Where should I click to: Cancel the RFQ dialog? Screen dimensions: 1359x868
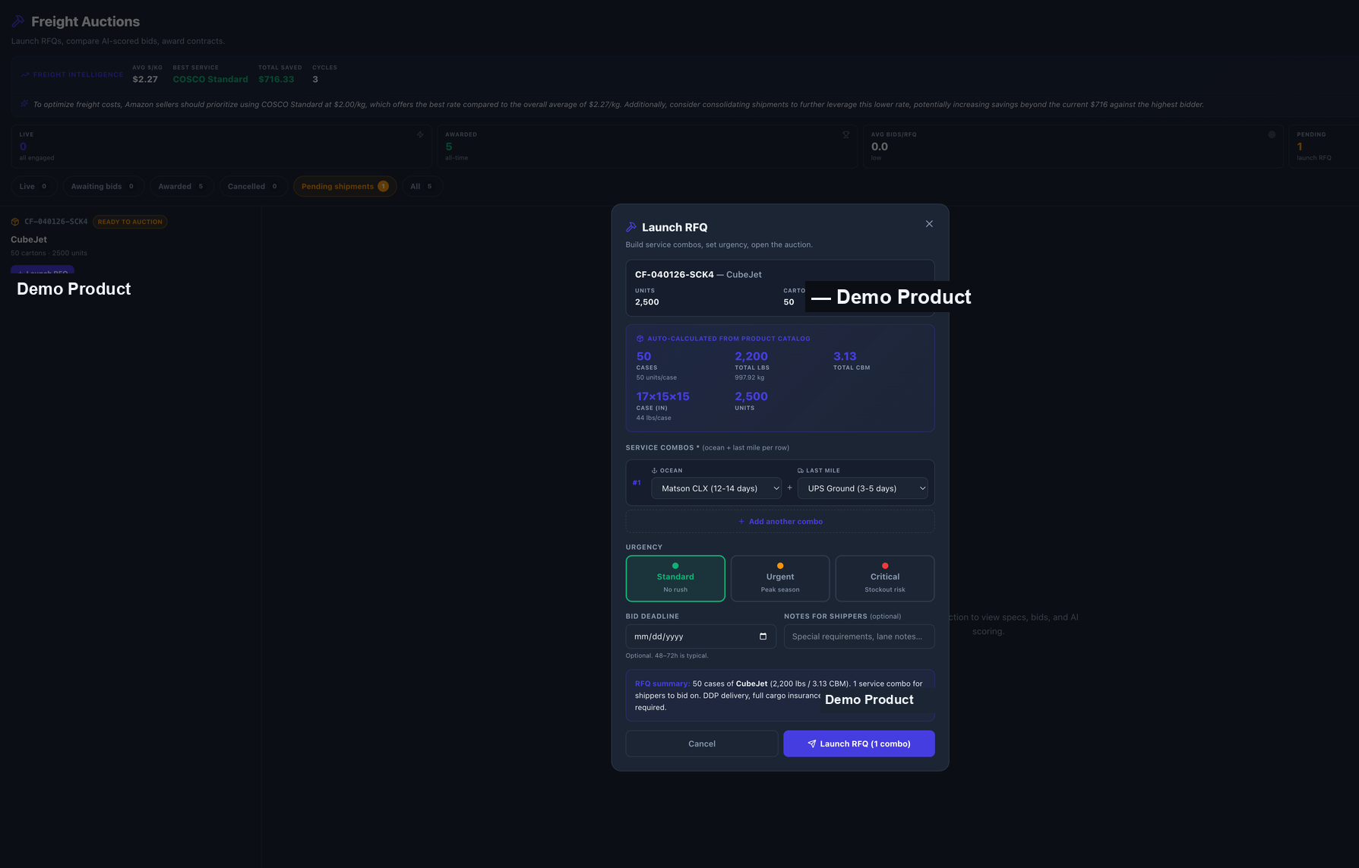pyautogui.click(x=702, y=743)
